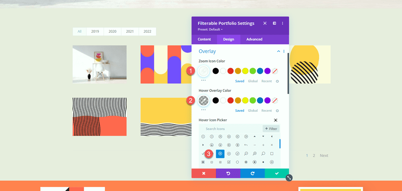Pick the checked checkbox square icon
This screenshot has width=402, height=191.
[x=229, y=162]
